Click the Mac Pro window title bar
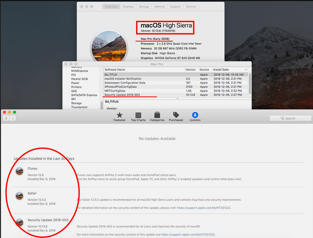The width and height of the screenshot is (313, 238). click(x=157, y=64)
